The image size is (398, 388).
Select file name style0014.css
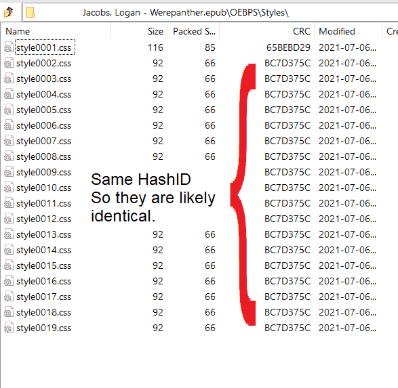[x=43, y=250]
